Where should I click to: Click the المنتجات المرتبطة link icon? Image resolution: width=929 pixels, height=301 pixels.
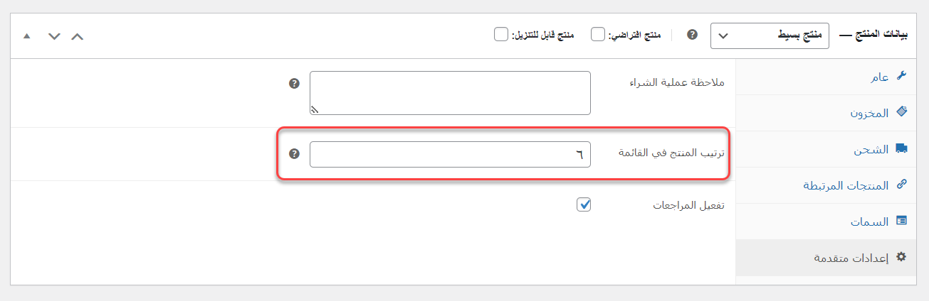[x=901, y=185]
